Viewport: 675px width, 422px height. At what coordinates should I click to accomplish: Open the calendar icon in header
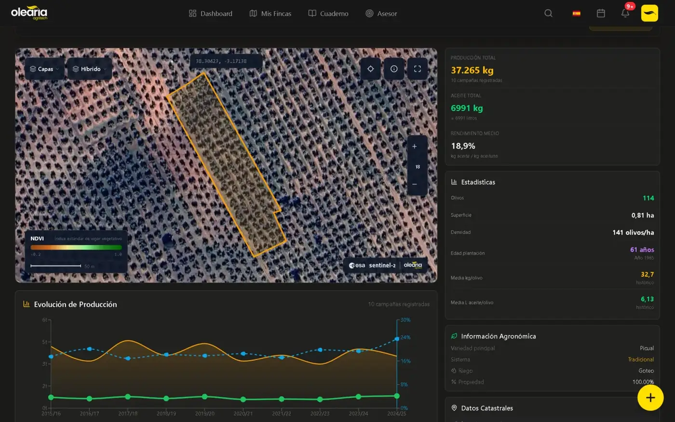point(601,14)
